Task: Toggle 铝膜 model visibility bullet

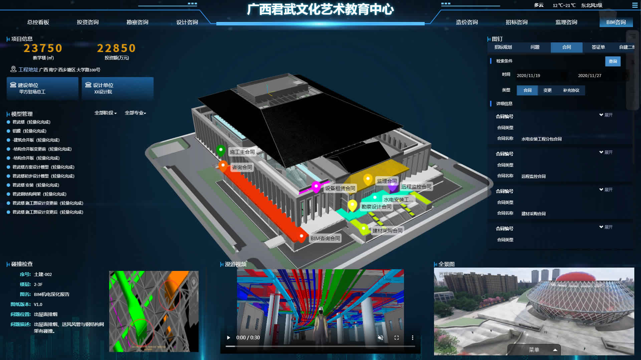Action: coord(8,131)
